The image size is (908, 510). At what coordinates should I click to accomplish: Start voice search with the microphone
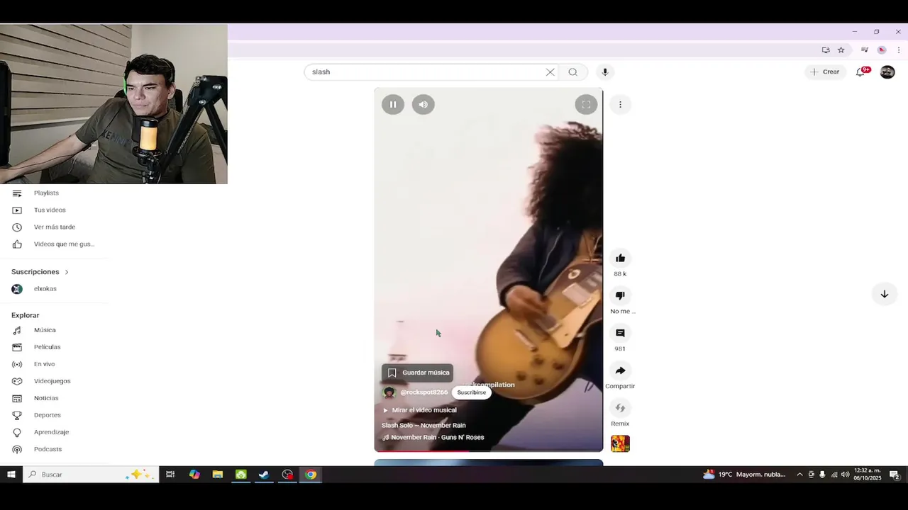click(x=605, y=72)
